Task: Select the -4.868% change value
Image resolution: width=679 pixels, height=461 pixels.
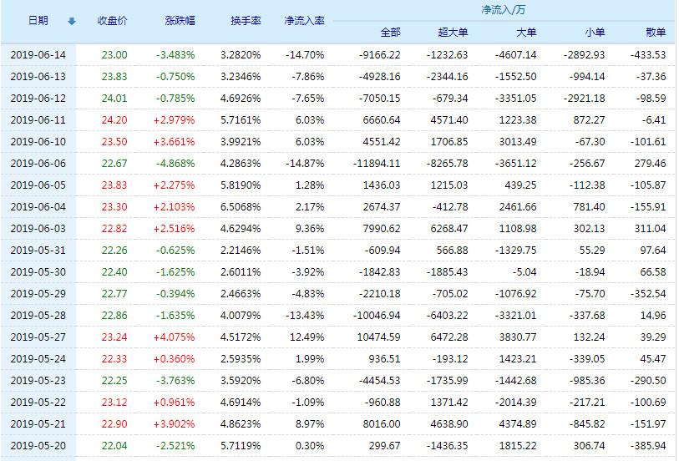Action: [x=175, y=164]
